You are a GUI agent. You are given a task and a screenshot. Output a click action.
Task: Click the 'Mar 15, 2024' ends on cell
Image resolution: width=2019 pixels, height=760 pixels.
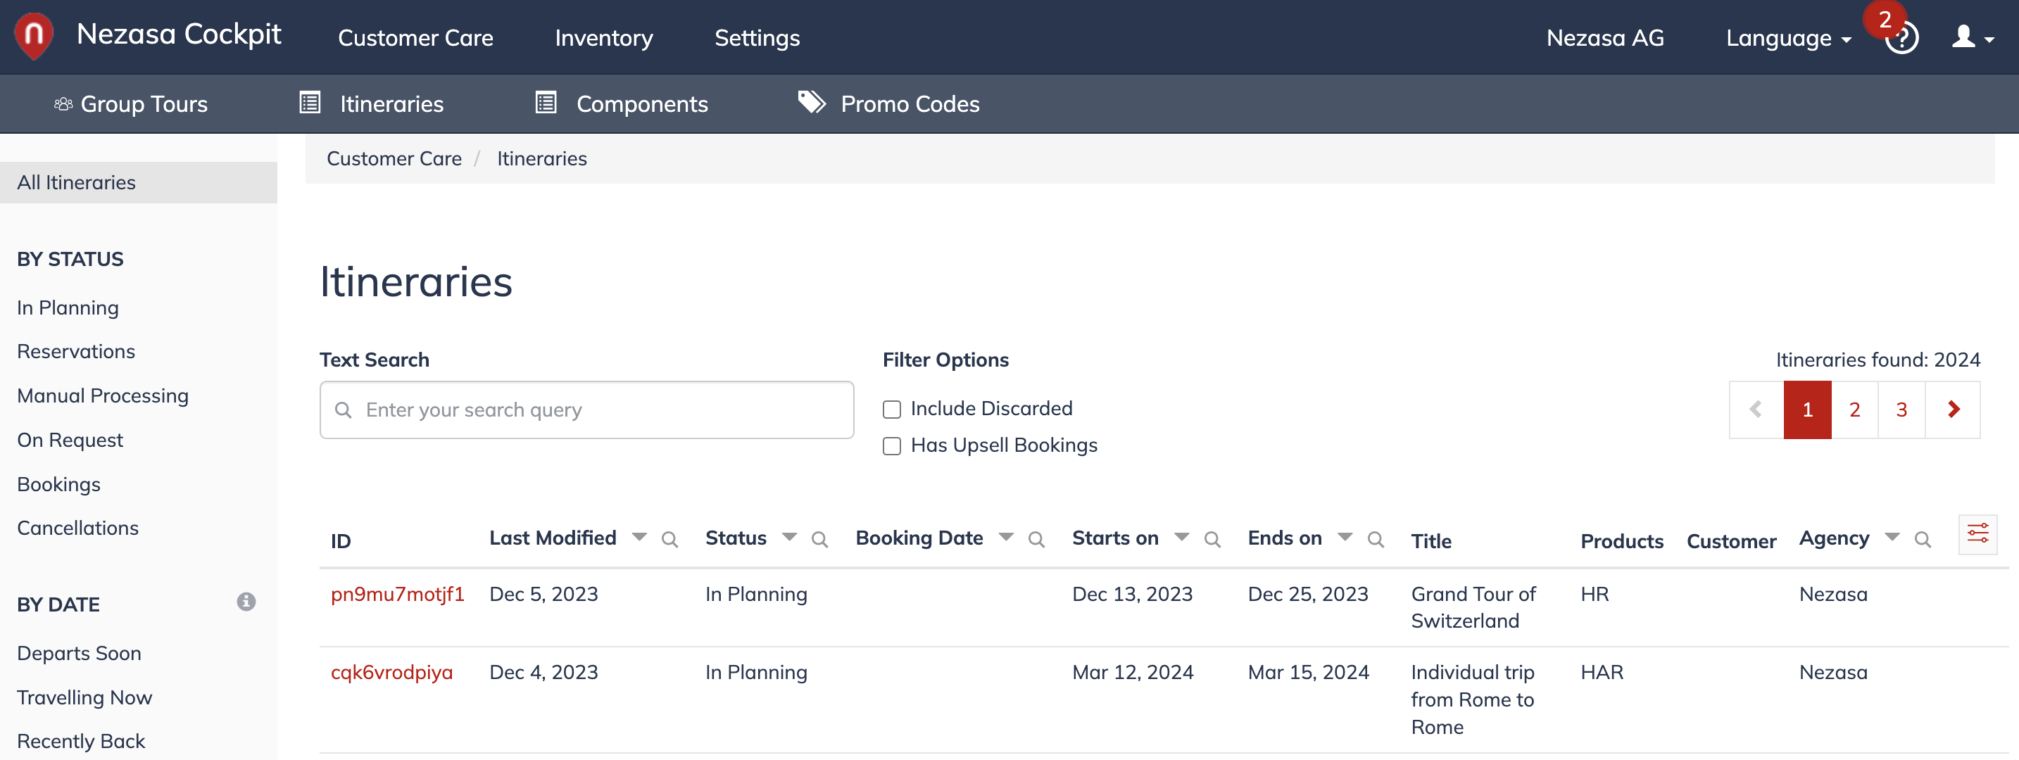[x=1308, y=672]
